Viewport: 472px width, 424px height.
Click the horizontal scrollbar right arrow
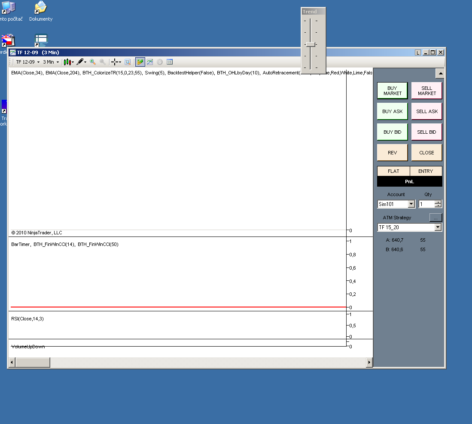369,362
